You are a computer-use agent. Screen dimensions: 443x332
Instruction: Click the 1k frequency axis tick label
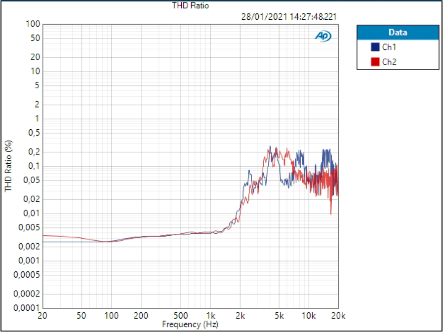tap(210, 315)
